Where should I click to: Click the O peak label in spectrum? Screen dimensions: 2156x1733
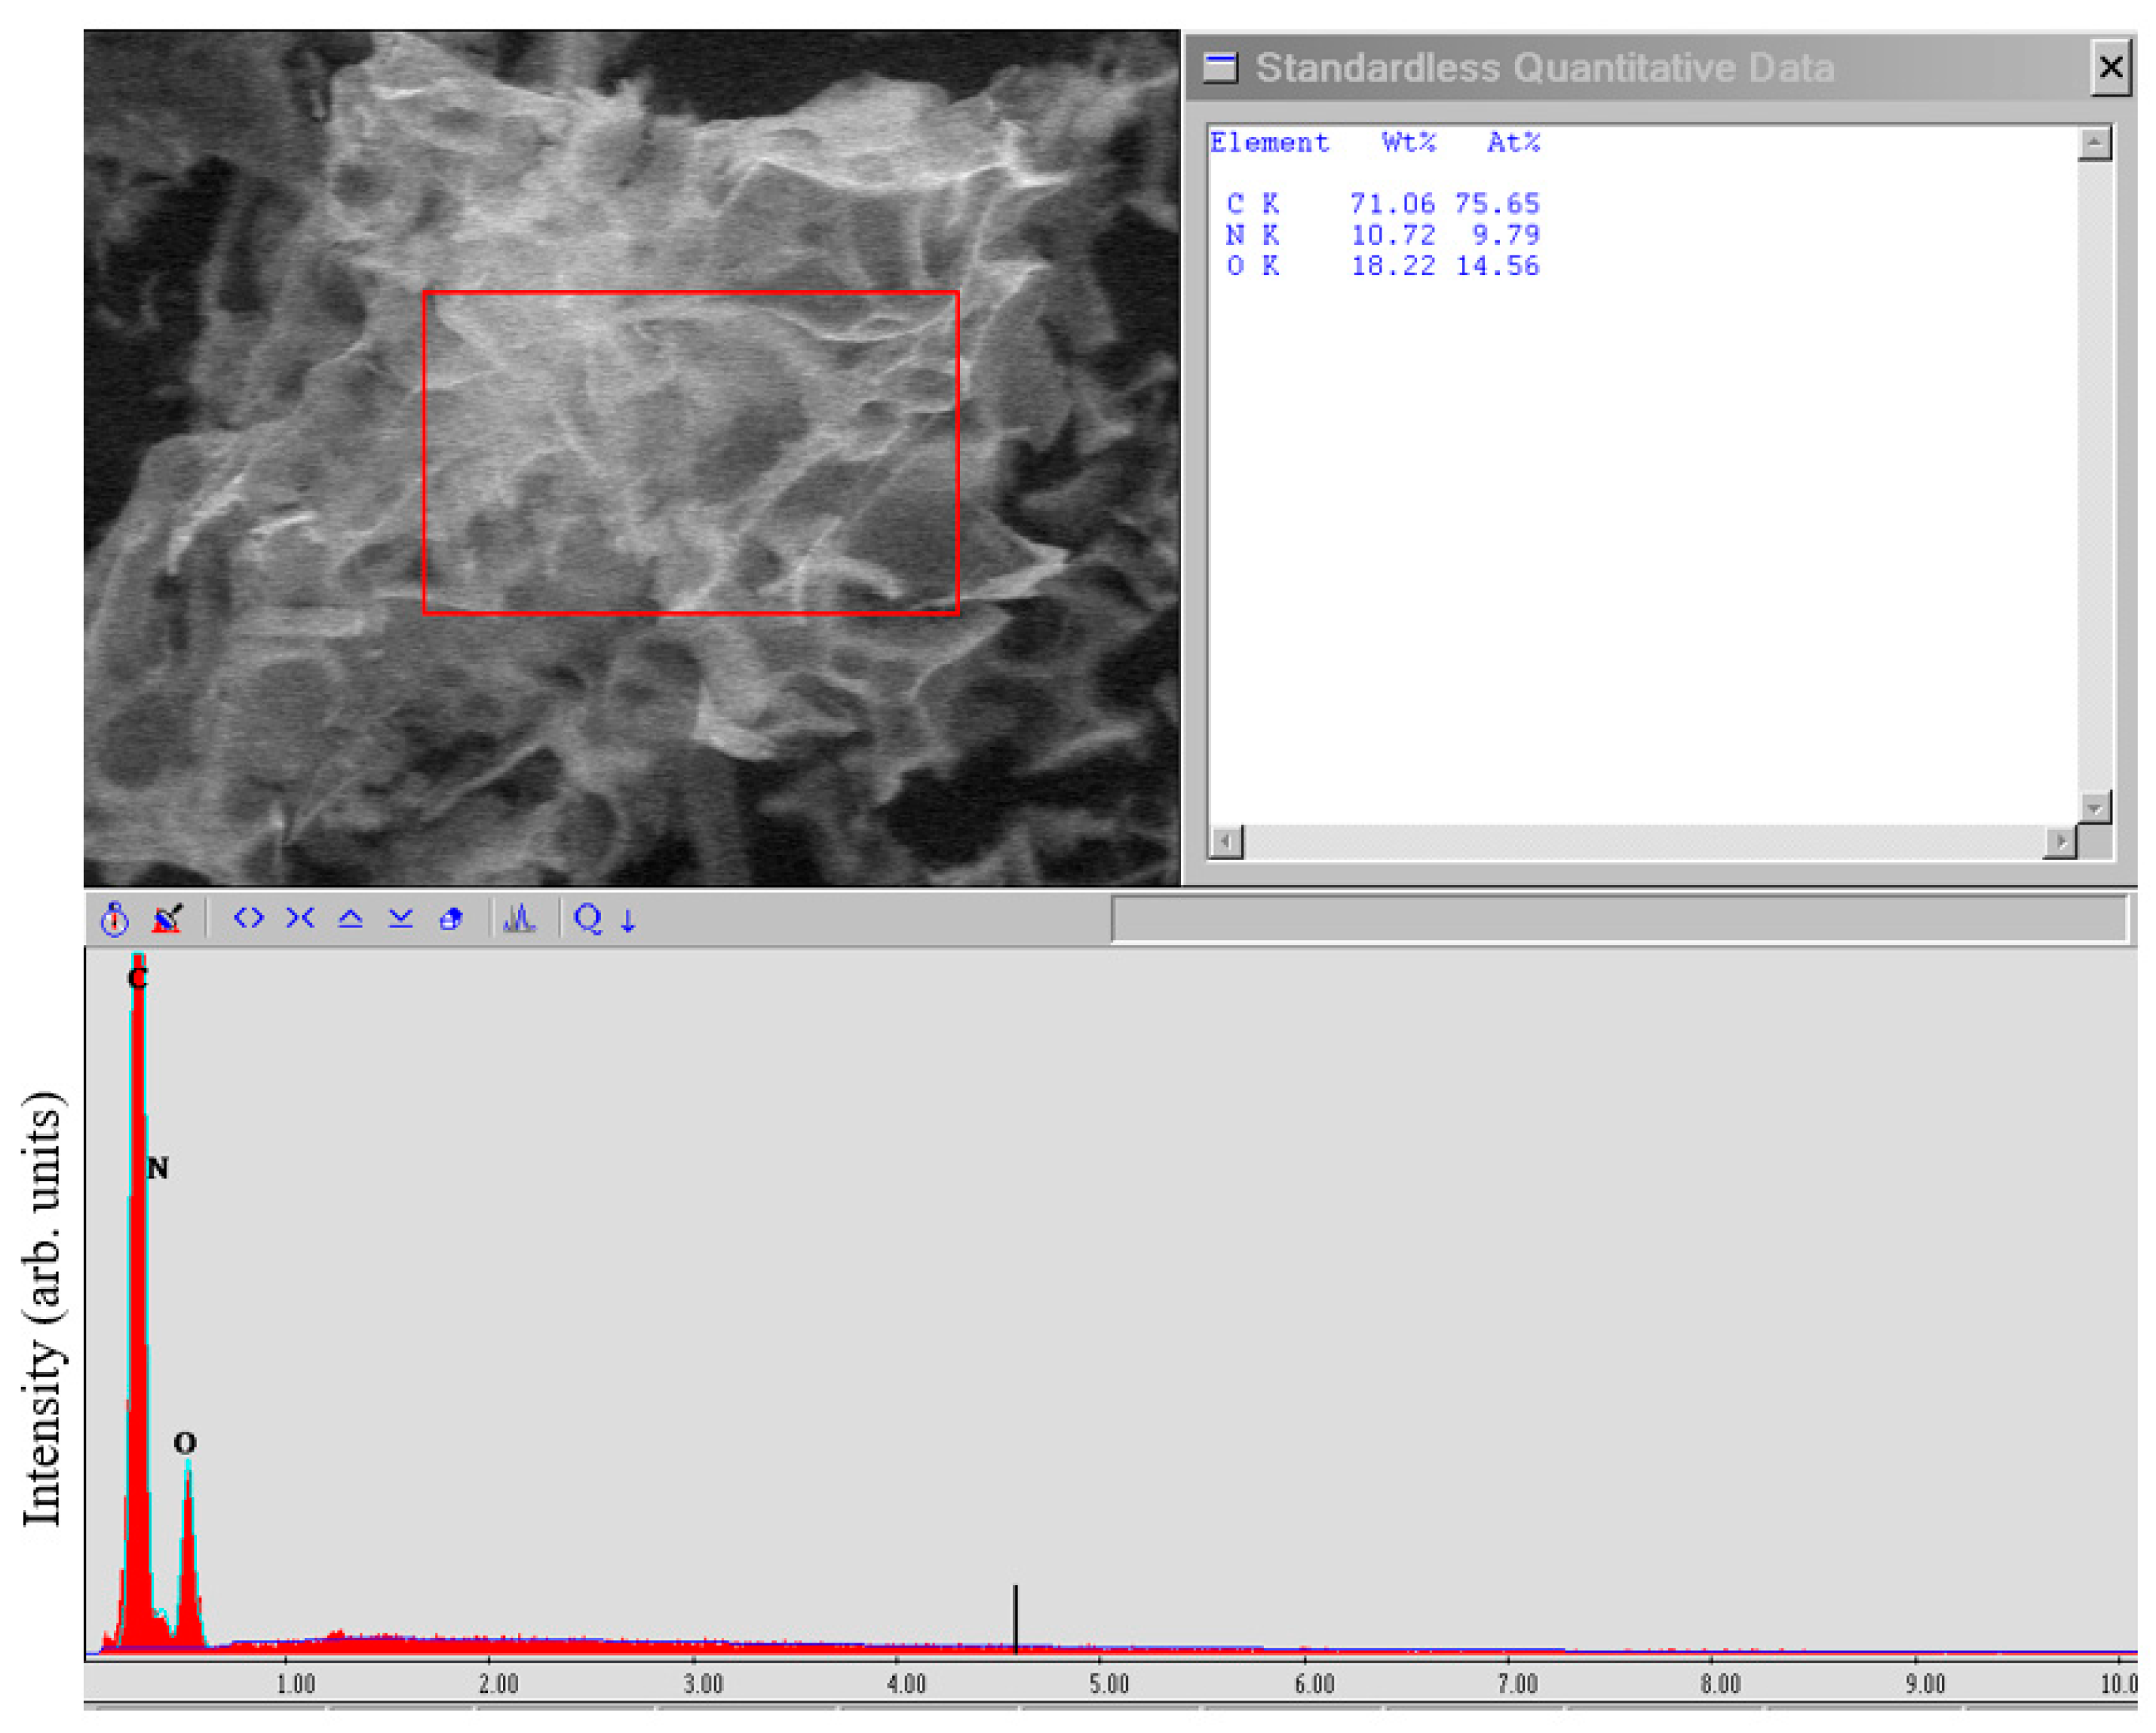click(x=185, y=1442)
